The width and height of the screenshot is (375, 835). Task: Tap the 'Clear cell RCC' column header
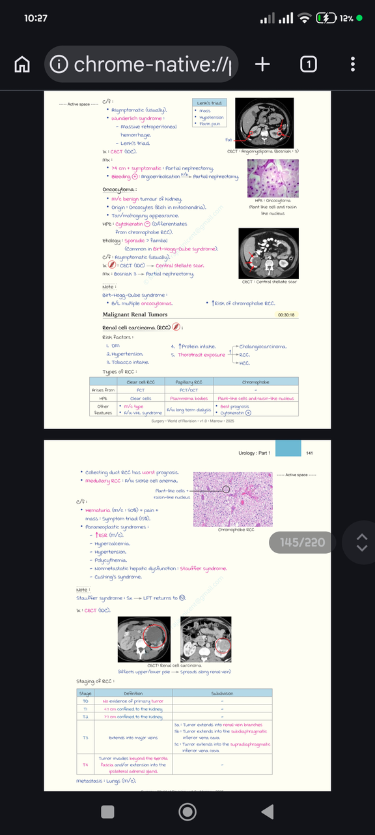pos(141,381)
